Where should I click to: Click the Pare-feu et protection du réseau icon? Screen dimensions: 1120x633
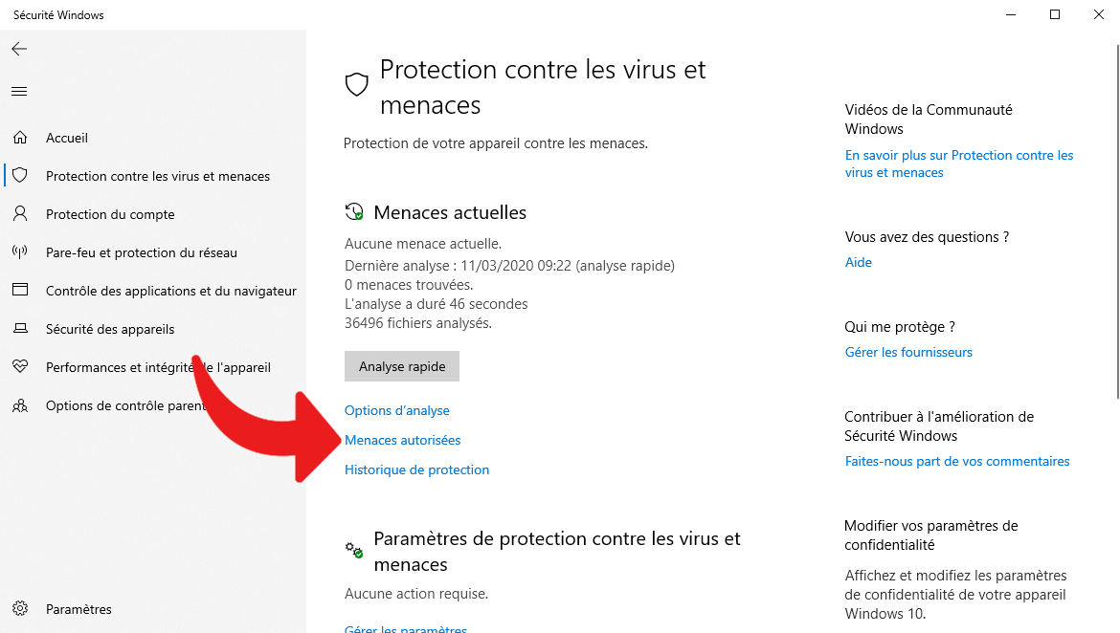(21, 251)
